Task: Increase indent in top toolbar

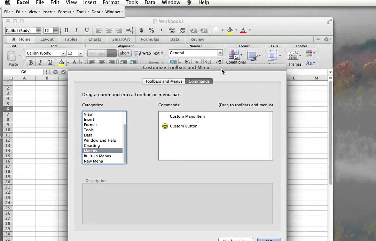Action: coord(204,30)
